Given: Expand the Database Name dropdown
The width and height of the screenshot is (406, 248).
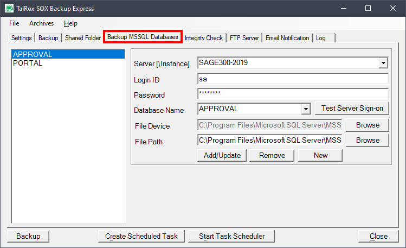Looking at the screenshot, I should coord(305,109).
